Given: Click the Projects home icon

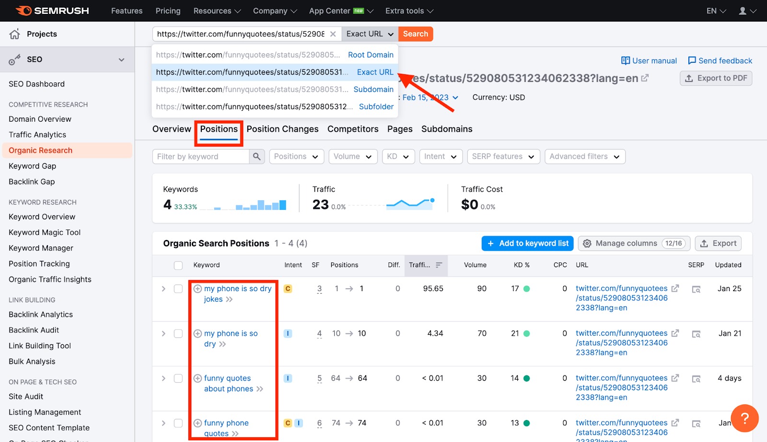Looking at the screenshot, I should tap(15, 34).
